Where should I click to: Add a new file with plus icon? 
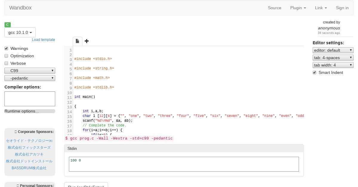pyautogui.click(x=87, y=41)
